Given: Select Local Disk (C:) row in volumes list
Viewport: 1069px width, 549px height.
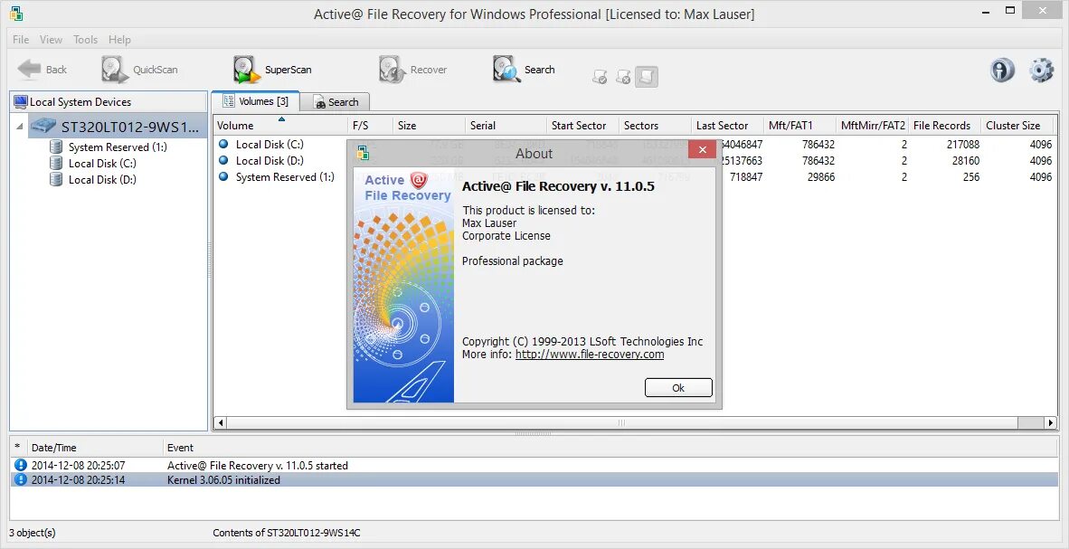Looking at the screenshot, I should [270, 145].
